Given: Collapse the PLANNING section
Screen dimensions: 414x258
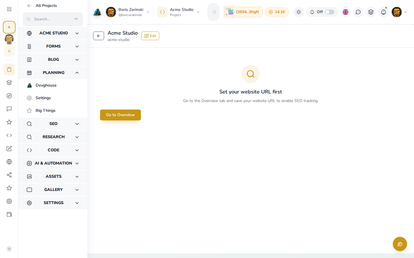Looking at the screenshot, I should click(x=53, y=73).
